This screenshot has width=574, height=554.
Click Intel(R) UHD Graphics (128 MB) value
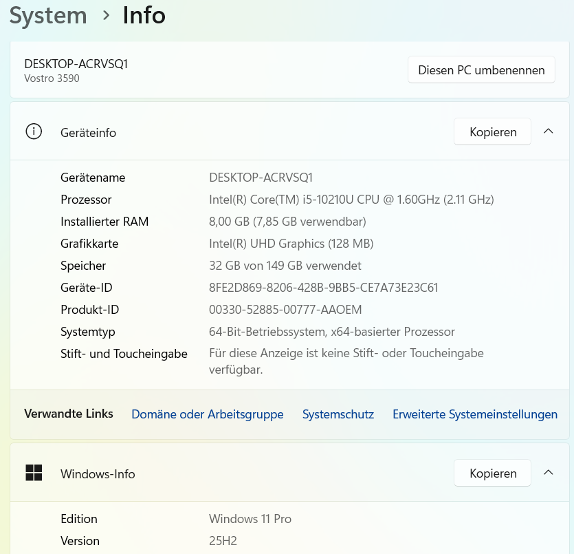291,244
